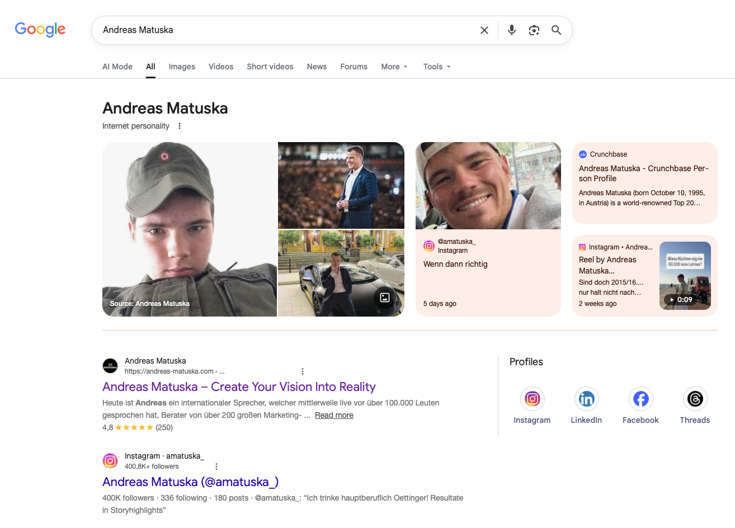Viewport: 735px width, 528px height.
Task: Expand the More search categories dropdown
Action: pyautogui.click(x=394, y=67)
